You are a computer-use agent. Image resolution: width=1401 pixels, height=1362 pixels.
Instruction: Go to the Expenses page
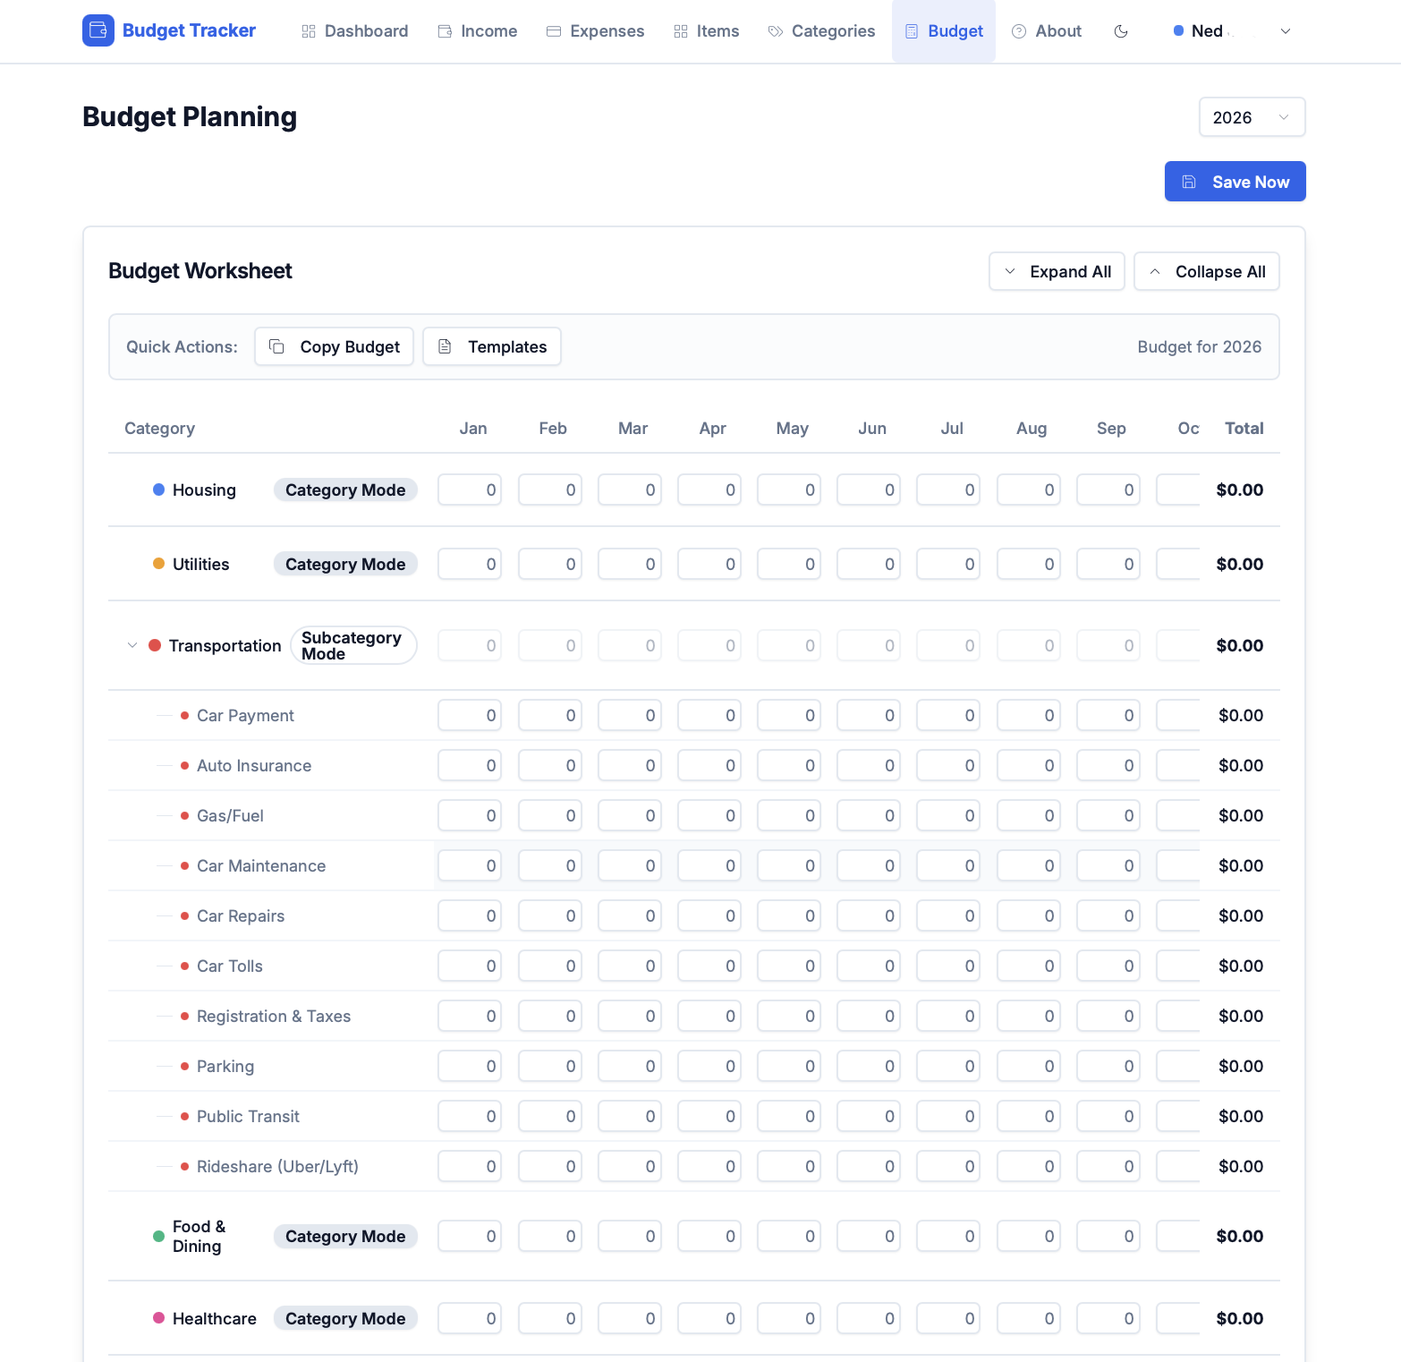tap(595, 31)
